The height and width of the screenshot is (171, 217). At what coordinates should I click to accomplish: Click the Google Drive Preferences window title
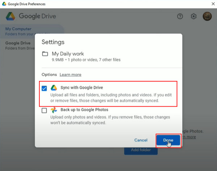tap(26, 4)
